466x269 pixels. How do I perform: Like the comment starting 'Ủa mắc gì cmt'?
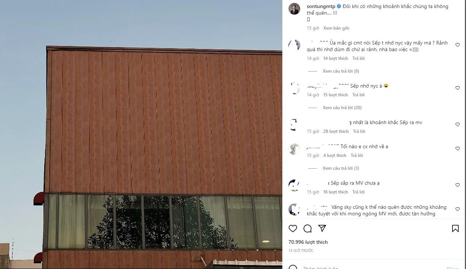point(457,45)
